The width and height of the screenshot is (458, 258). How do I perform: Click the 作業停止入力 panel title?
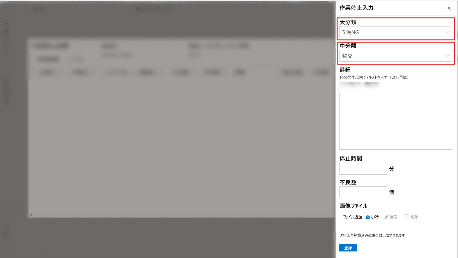tap(356, 8)
